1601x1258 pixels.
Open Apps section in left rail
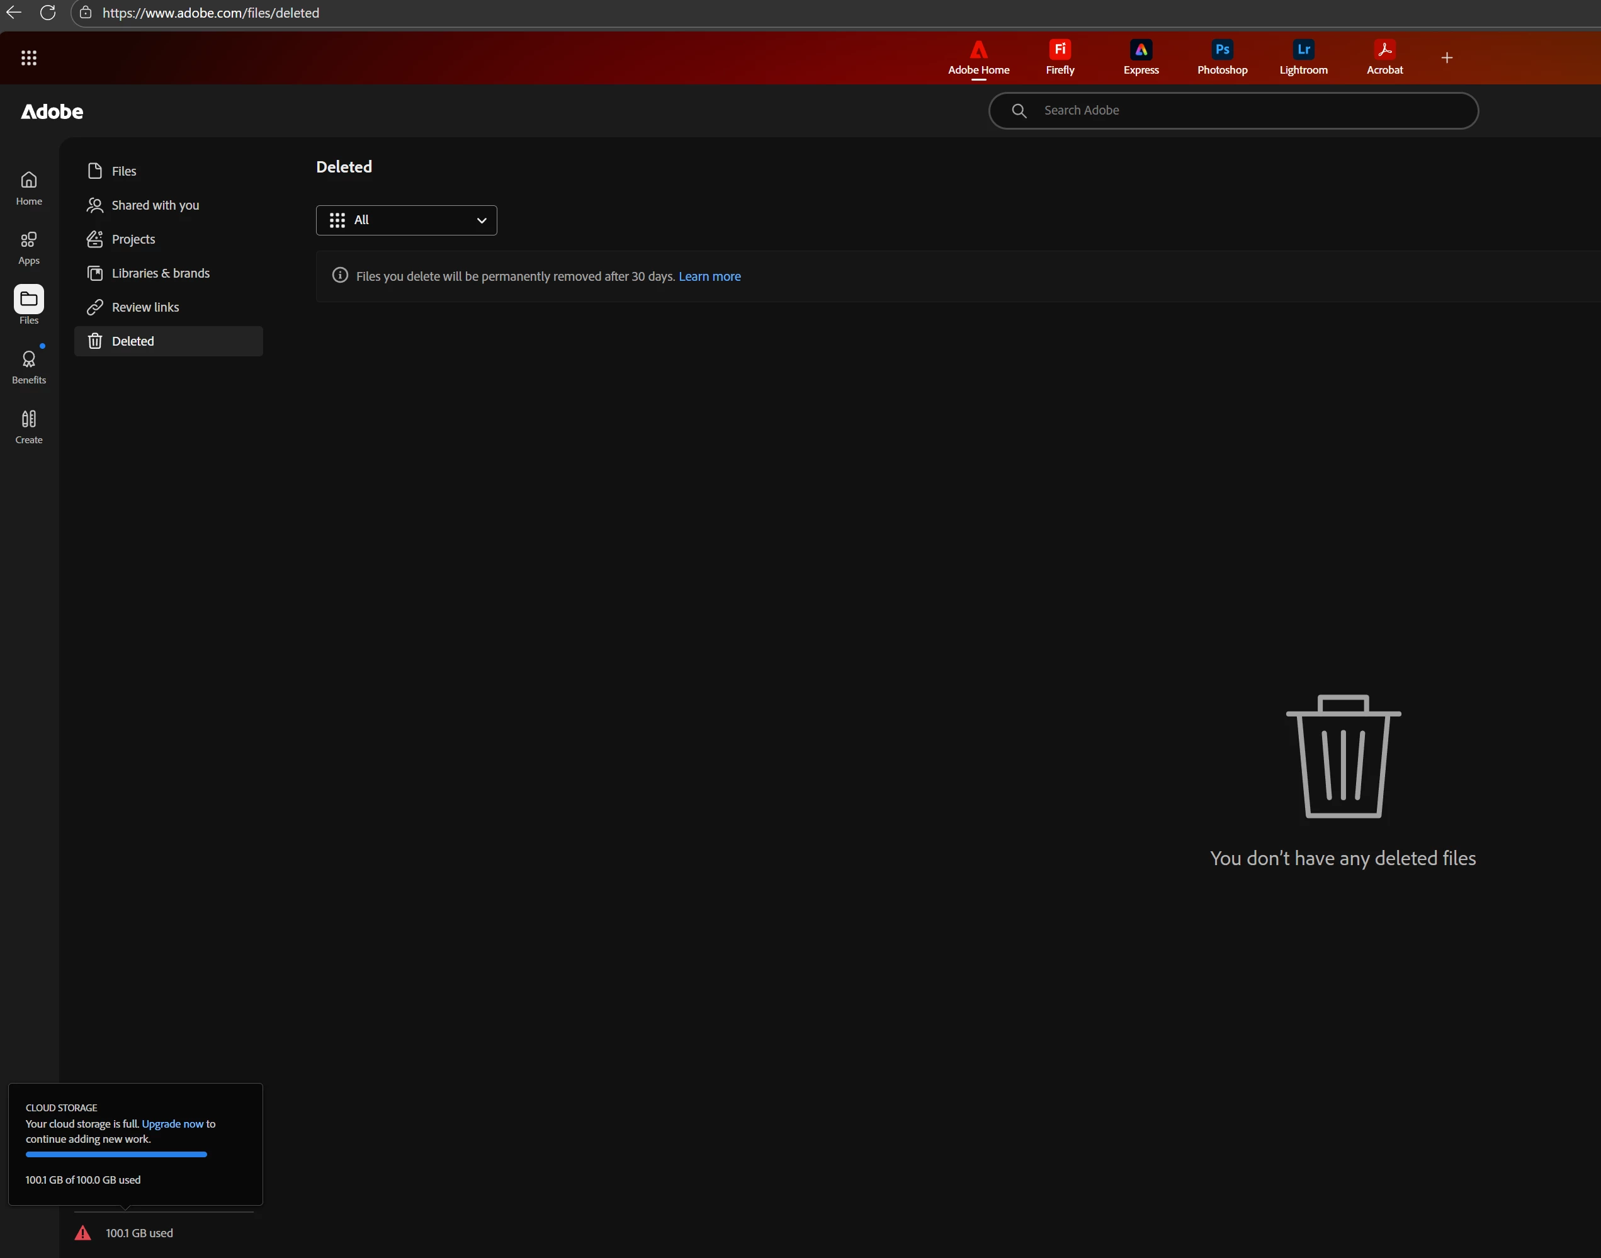pyautogui.click(x=29, y=247)
